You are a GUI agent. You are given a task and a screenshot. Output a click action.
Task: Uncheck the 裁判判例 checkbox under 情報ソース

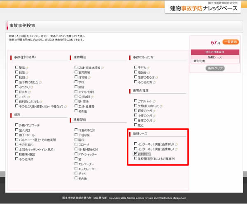tap(135, 153)
